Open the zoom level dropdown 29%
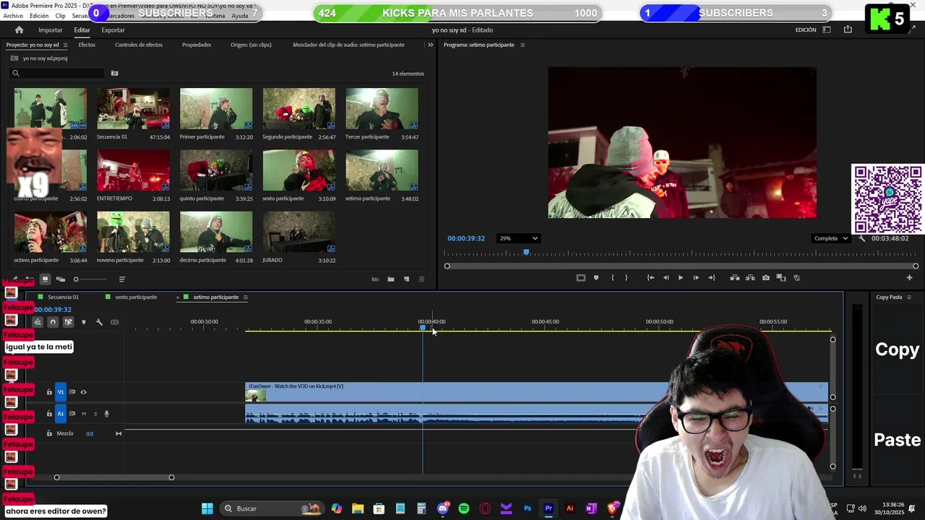This screenshot has height=520, width=925. point(518,238)
